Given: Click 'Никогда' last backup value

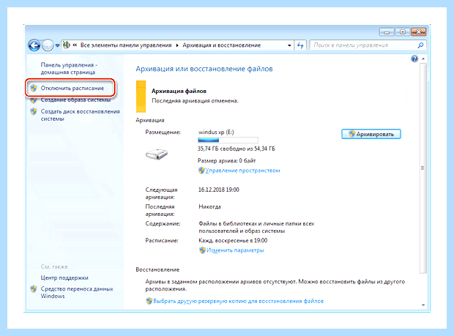Looking at the screenshot, I should click(209, 206).
